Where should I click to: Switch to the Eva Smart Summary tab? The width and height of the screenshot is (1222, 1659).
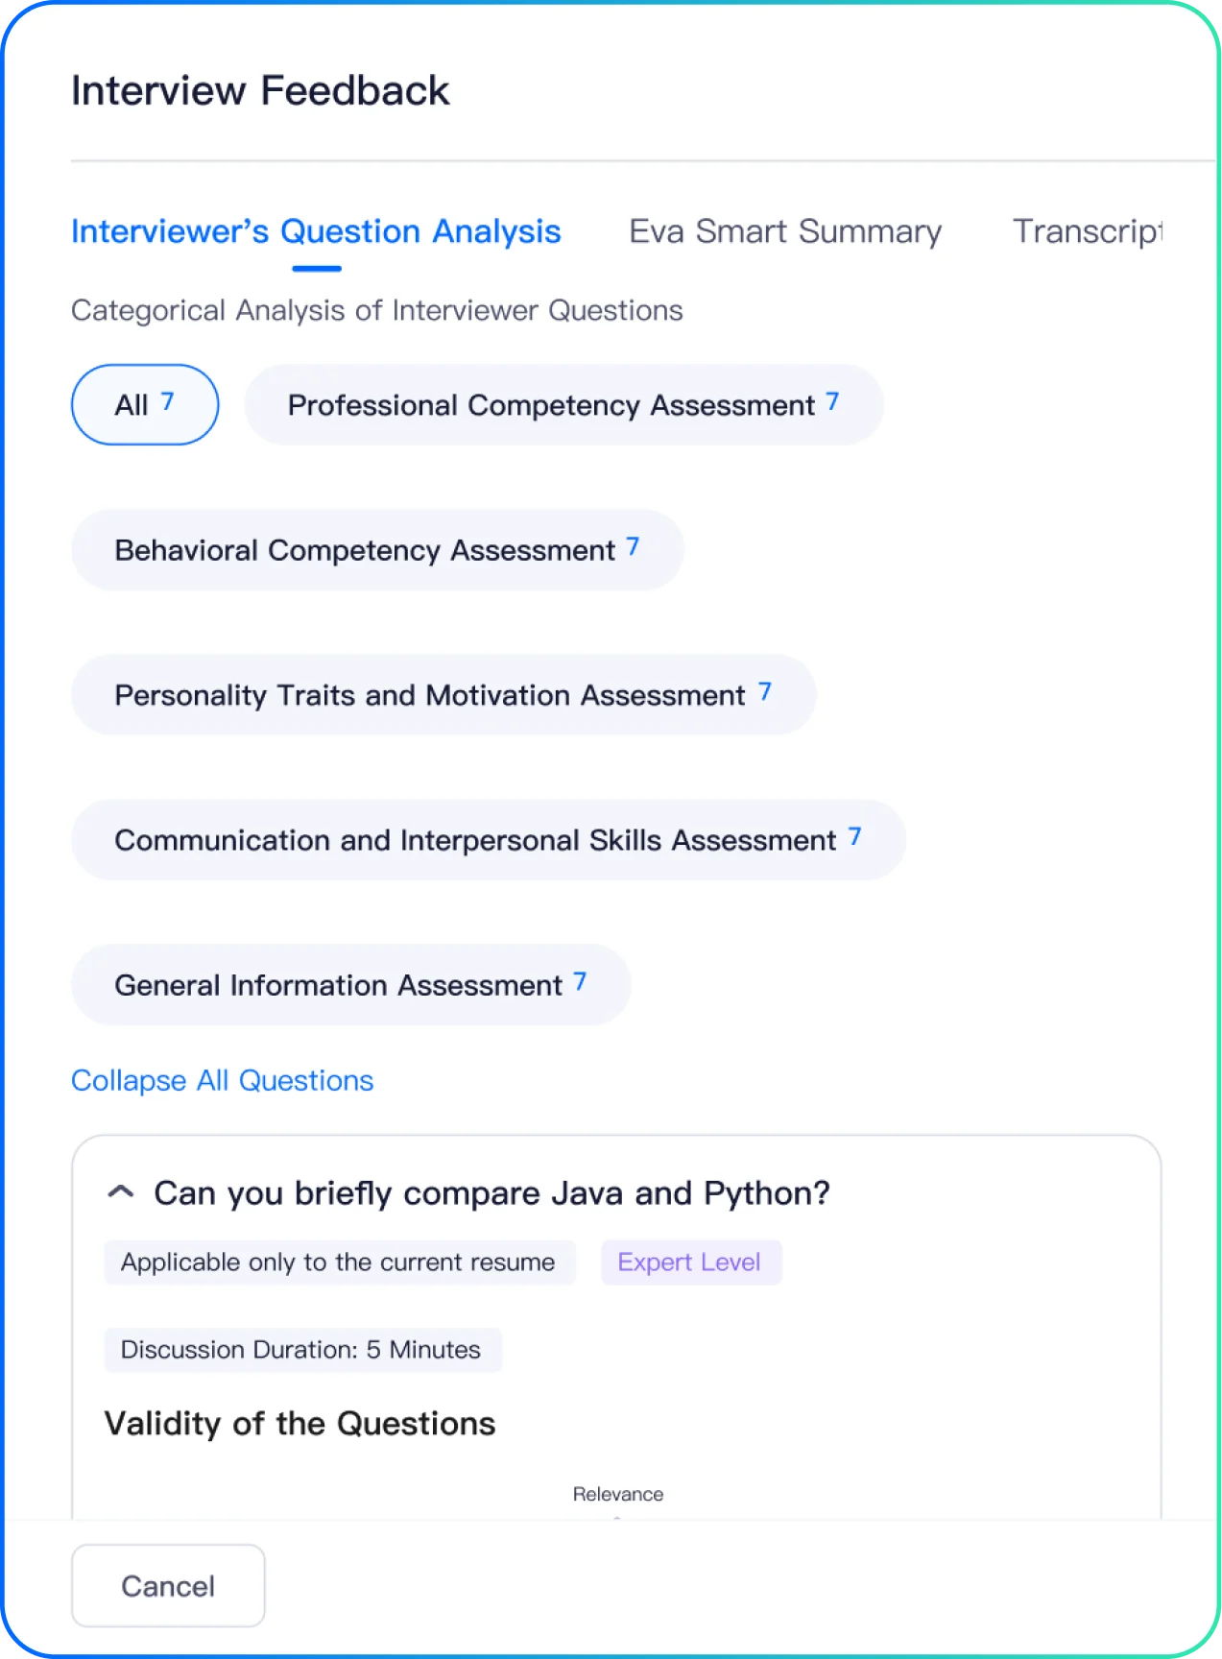click(784, 231)
